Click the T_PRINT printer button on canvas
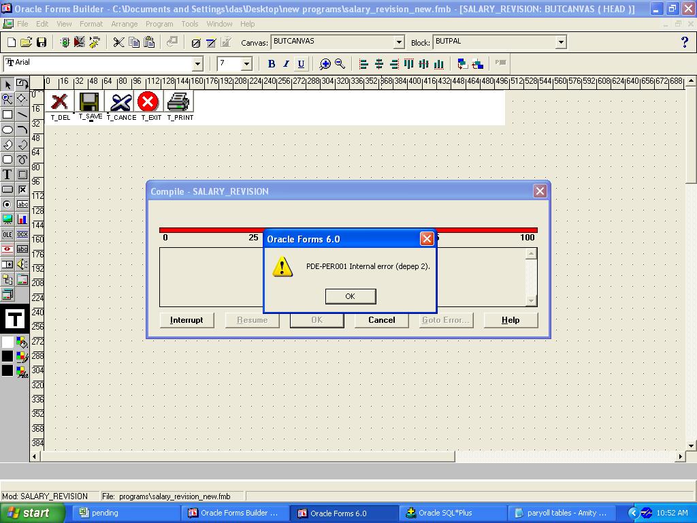697x523 pixels. [x=178, y=101]
